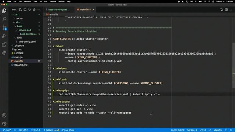Open editor More Actions ellipsis

click(x=231, y=10)
